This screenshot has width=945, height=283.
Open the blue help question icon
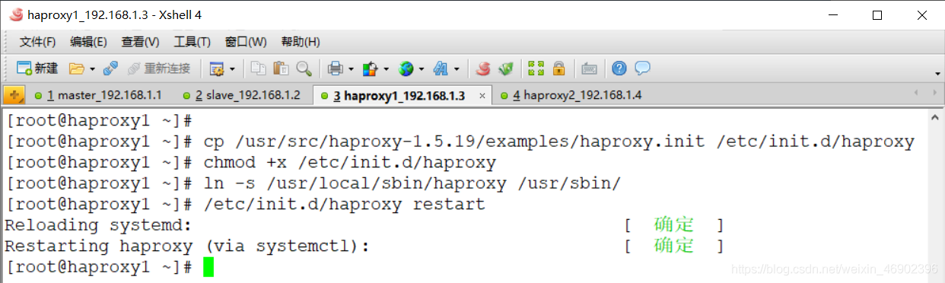pyautogui.click(x=619, y=68)
